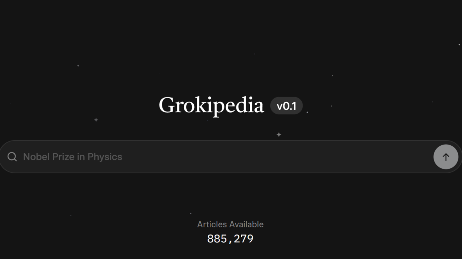Click the v0.1 version badge
Screen dimensions: 462x259
click(286, 106)
